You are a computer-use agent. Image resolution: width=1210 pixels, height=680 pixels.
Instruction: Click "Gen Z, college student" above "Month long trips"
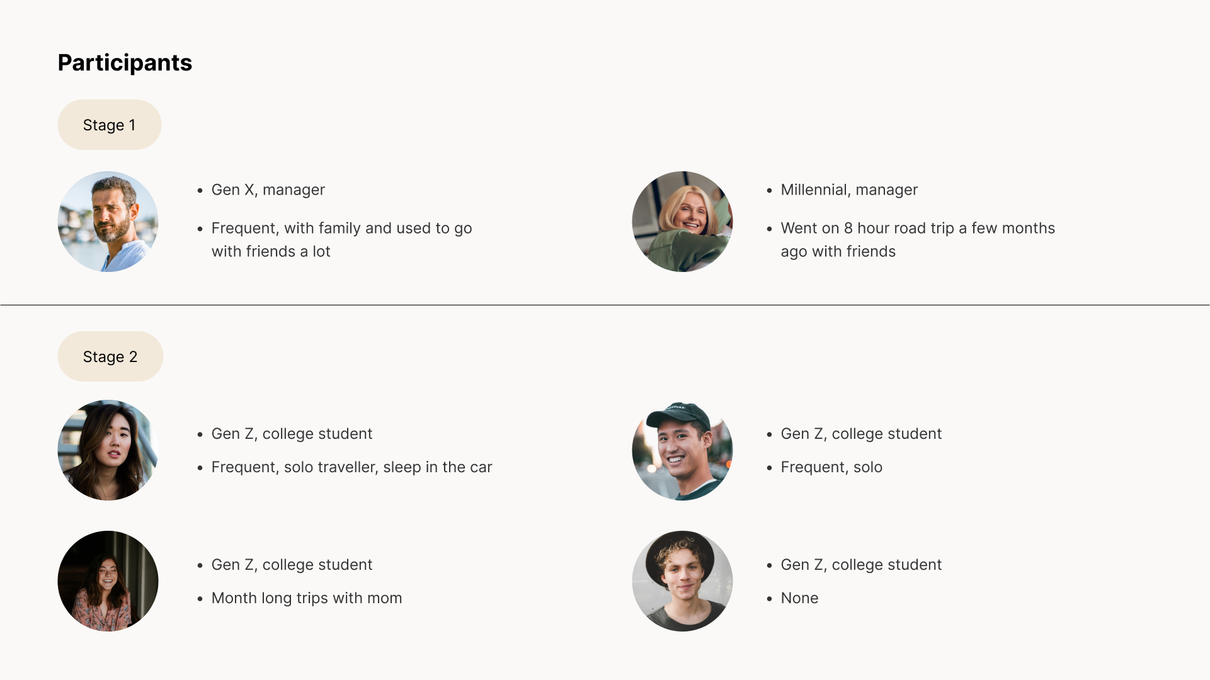(x=292, y=565)
